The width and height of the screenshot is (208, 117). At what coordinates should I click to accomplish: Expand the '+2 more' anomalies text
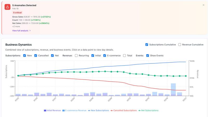point(16,26)
